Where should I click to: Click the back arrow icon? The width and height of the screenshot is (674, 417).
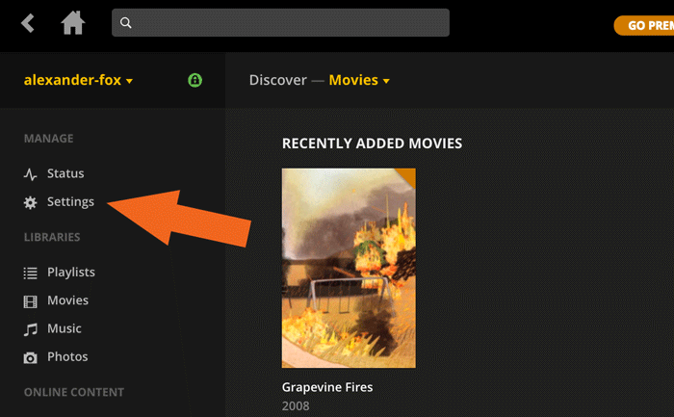point(28,22)
